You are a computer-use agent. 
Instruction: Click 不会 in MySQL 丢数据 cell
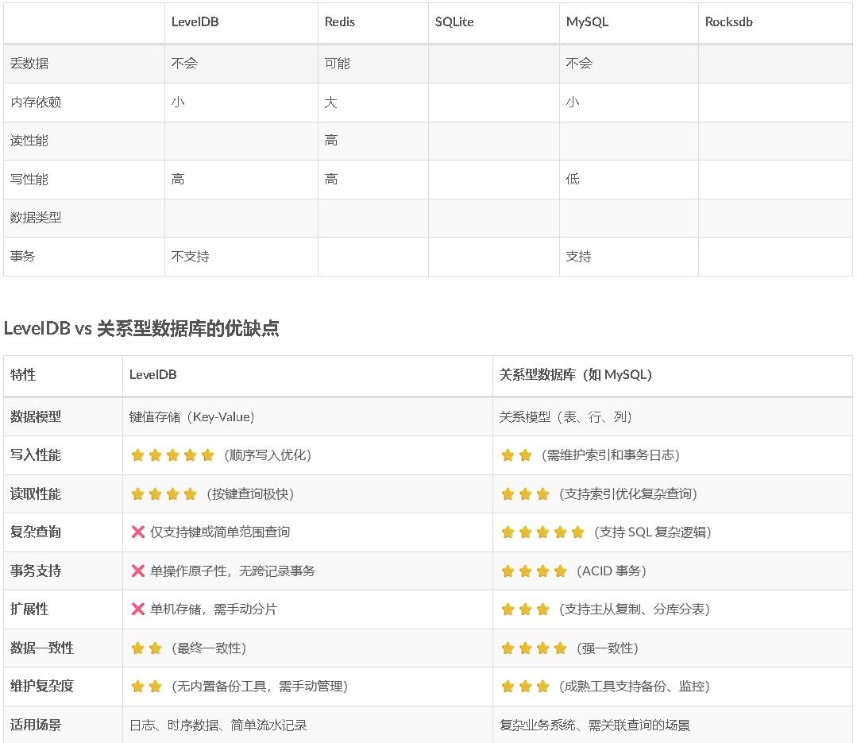pos(579,64)
